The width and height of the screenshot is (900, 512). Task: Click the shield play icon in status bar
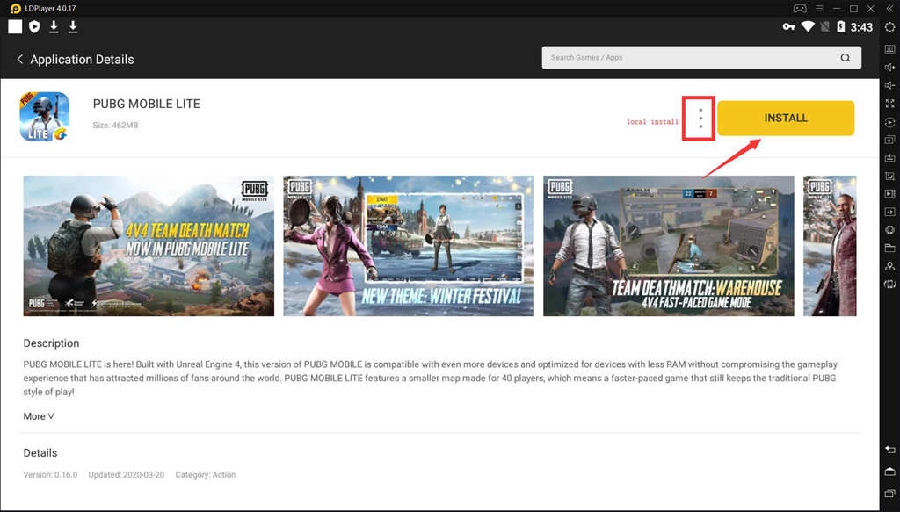34,26
